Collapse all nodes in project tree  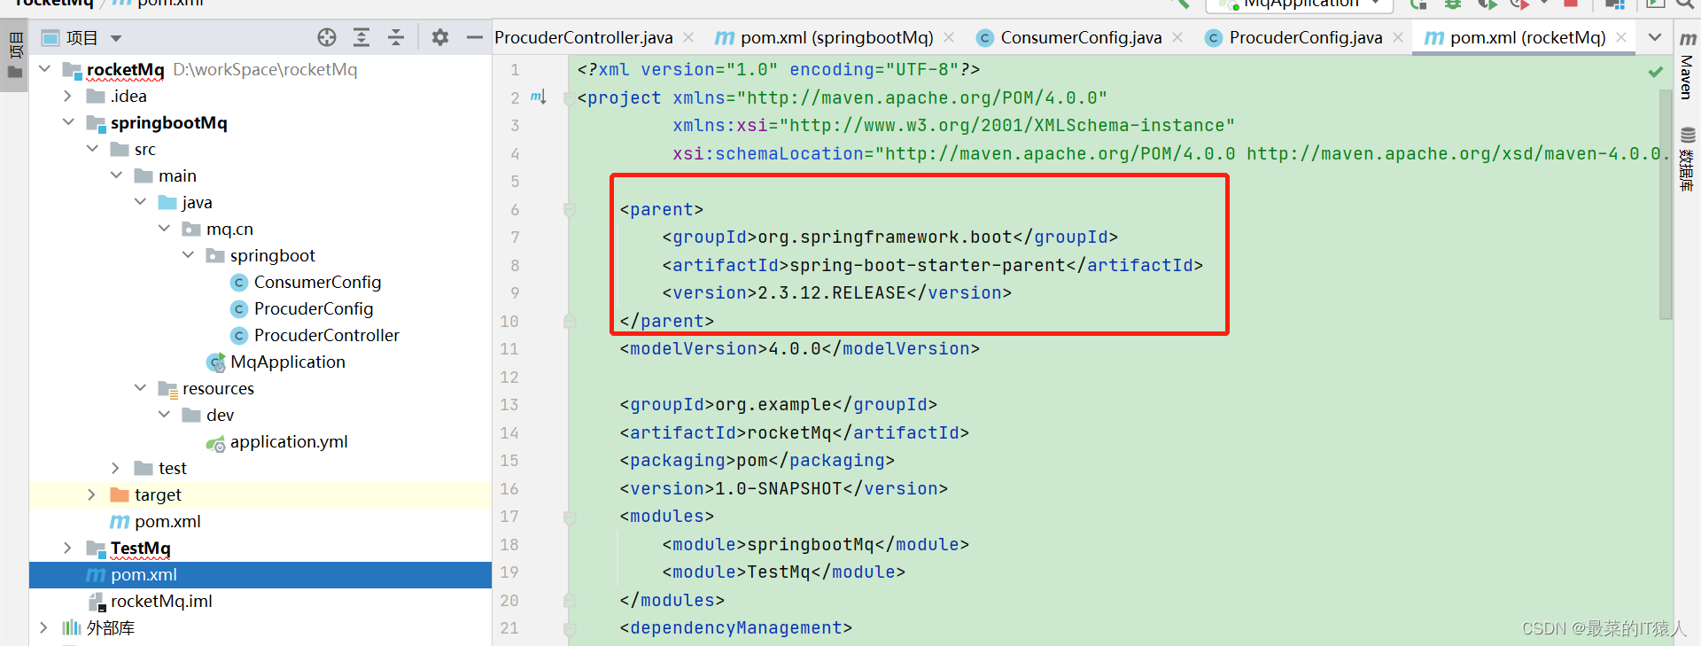(x=396, y=37)
